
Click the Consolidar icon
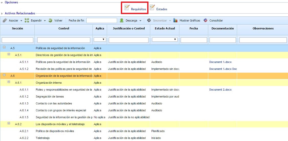205,20
